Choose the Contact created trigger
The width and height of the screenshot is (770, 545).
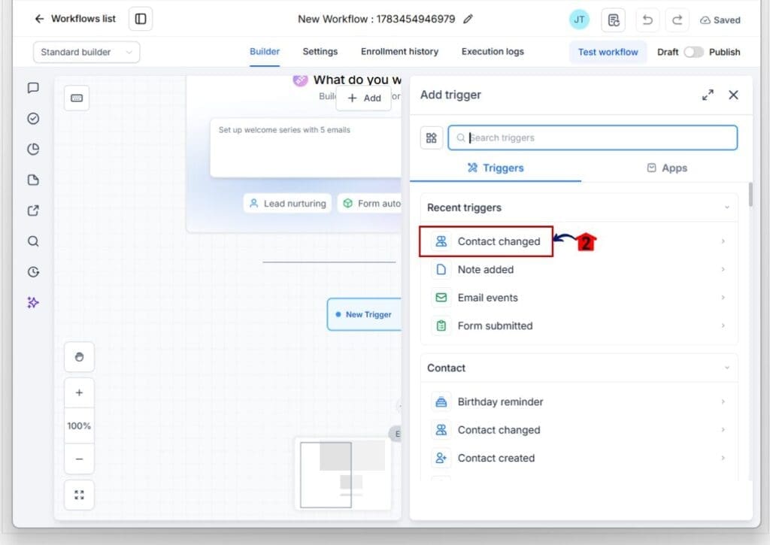(580, 458)
